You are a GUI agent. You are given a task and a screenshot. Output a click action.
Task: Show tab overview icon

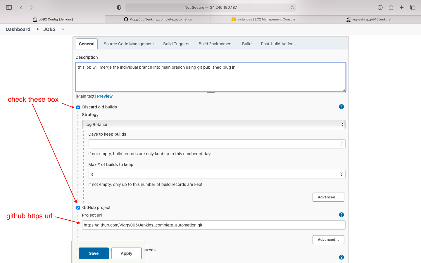pos(413,8)
